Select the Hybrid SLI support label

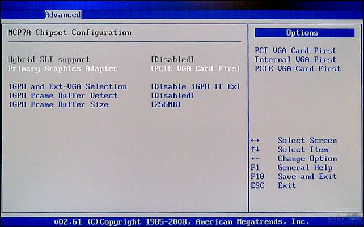point(49,59)
